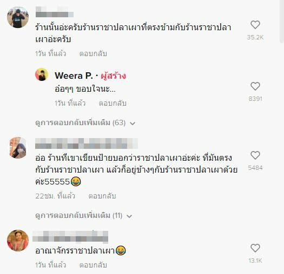
Task: Click chevron next to (63) replies
Action: point(133,124)
